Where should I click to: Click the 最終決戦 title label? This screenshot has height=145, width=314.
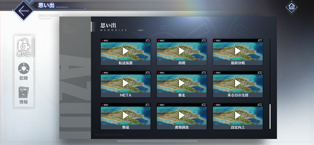point(238,63)
